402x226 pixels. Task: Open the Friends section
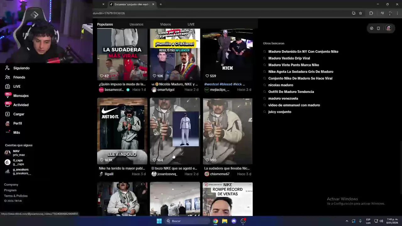15,77
